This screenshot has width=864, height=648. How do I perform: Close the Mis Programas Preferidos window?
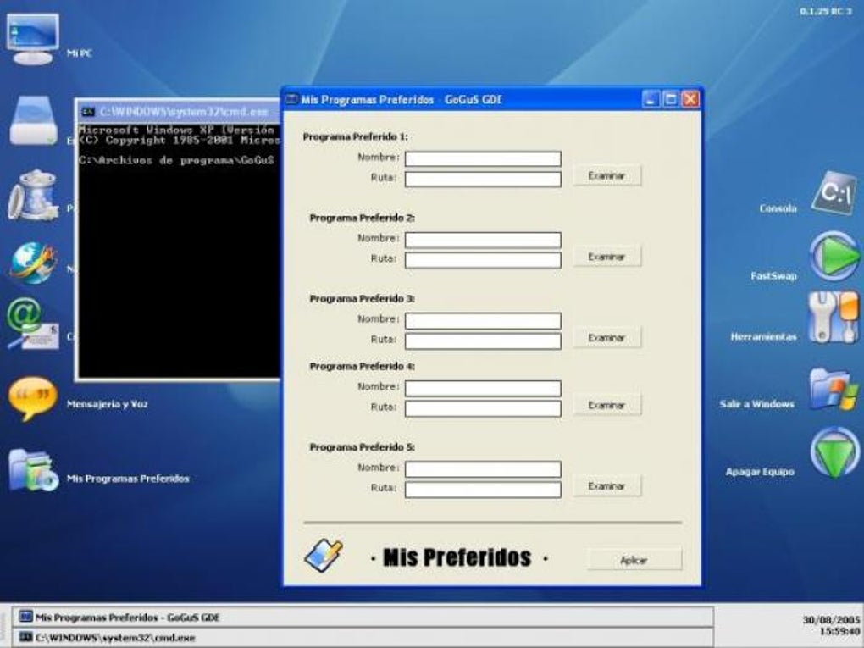click(690, 99)
